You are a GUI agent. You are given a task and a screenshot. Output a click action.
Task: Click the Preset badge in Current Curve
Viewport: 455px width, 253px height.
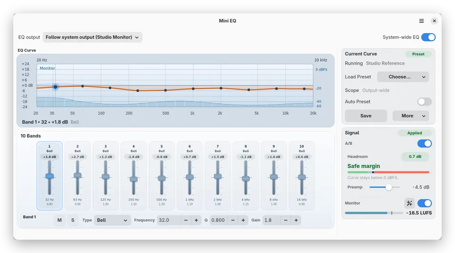(x=418, y=54)
